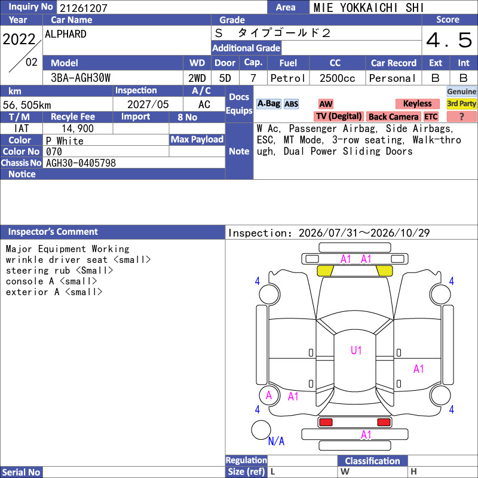Click the color value P White

[65, 141]
